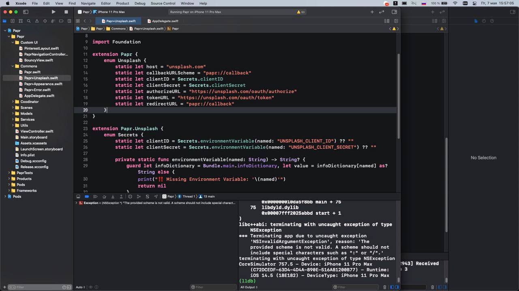Open the Test navigator
Image resolution: width=519 pixels, height=291 pixels.
pos(45,21)
